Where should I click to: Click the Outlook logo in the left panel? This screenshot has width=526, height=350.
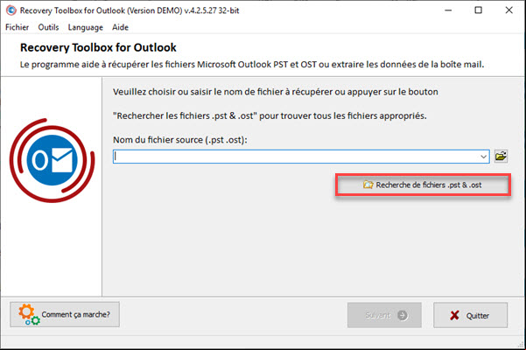click(x=52, y=161)
